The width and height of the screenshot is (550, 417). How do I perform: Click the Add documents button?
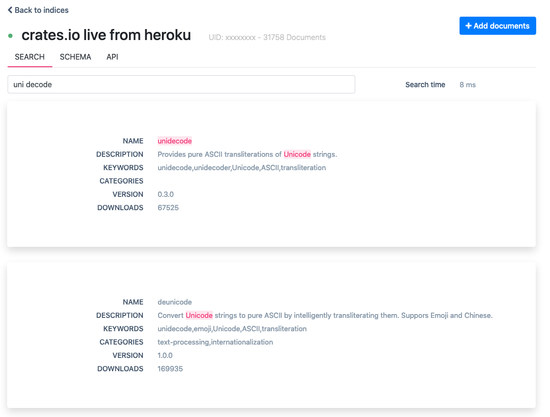point(498,26)
